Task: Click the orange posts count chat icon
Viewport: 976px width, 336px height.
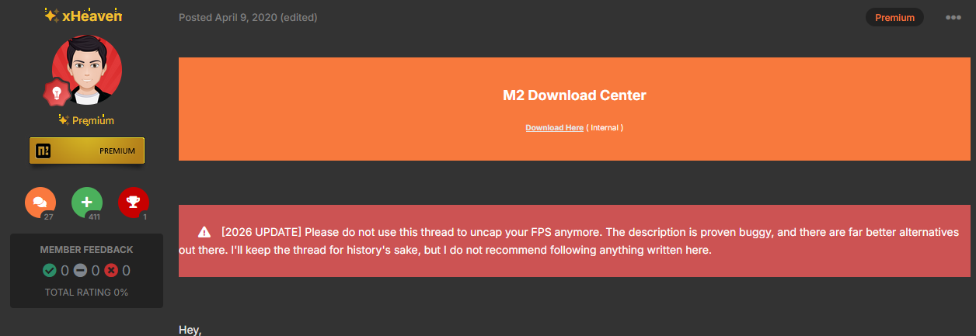Action: click(40, 203)
